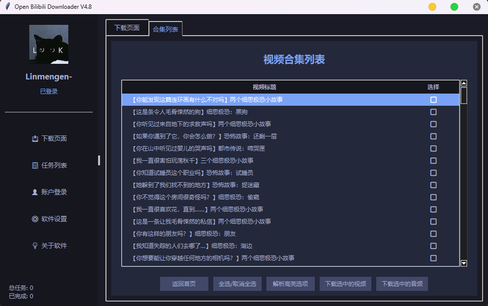This screenshot has height=306, width=488.
Task: Select row 我一直很喜欢花，直到
Action: coord(290,209)
